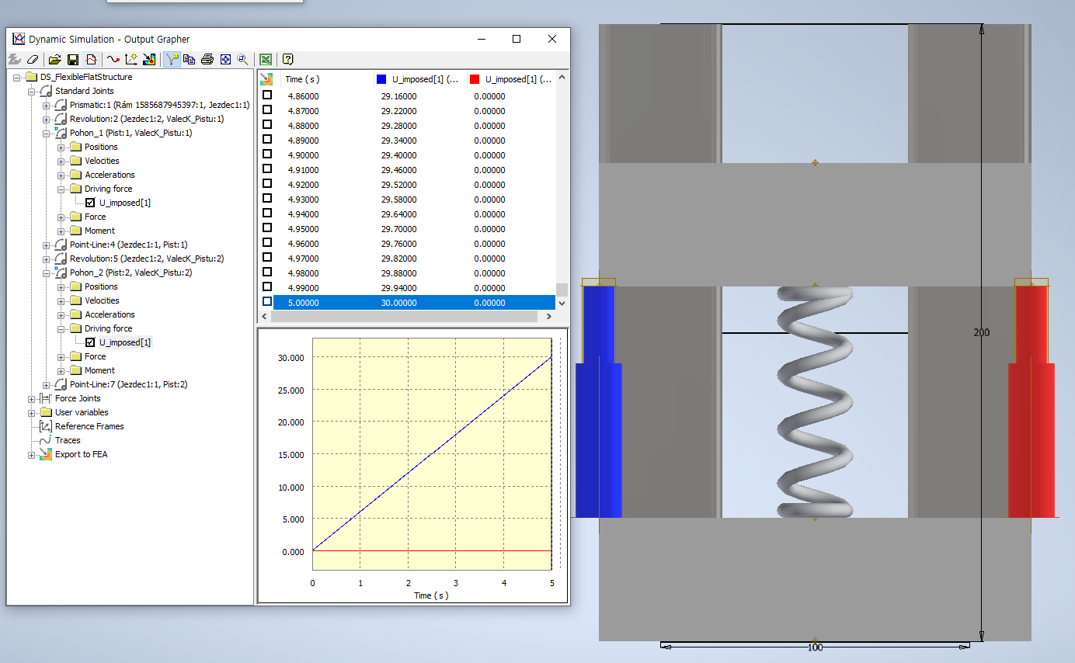The image size is (1075, 663).
Task: Uncheck U_imposed[1] under Pohon_1
Action: [x=90, y=203]
